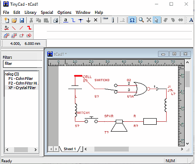
Task: Select XF - Crystal Filter in the list
Action: 22,88
